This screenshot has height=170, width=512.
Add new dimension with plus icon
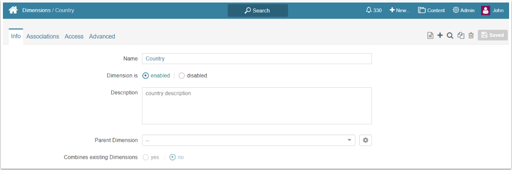[x=440, y=35]
